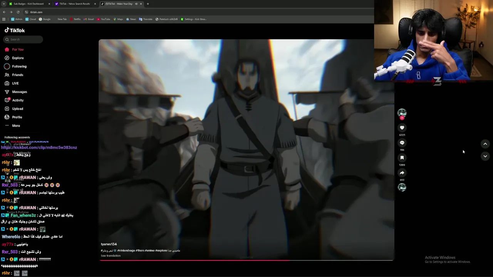
Task: Open the #thors hashtag
Action: pyautogui.click(x=140, y=250)
